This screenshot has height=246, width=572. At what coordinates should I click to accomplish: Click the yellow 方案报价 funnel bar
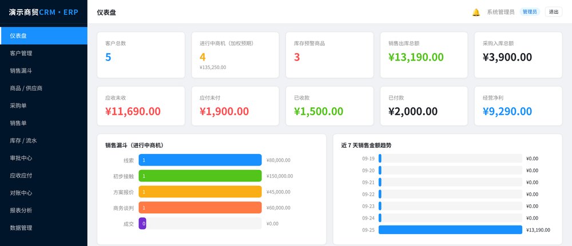[x=200, y=192]
